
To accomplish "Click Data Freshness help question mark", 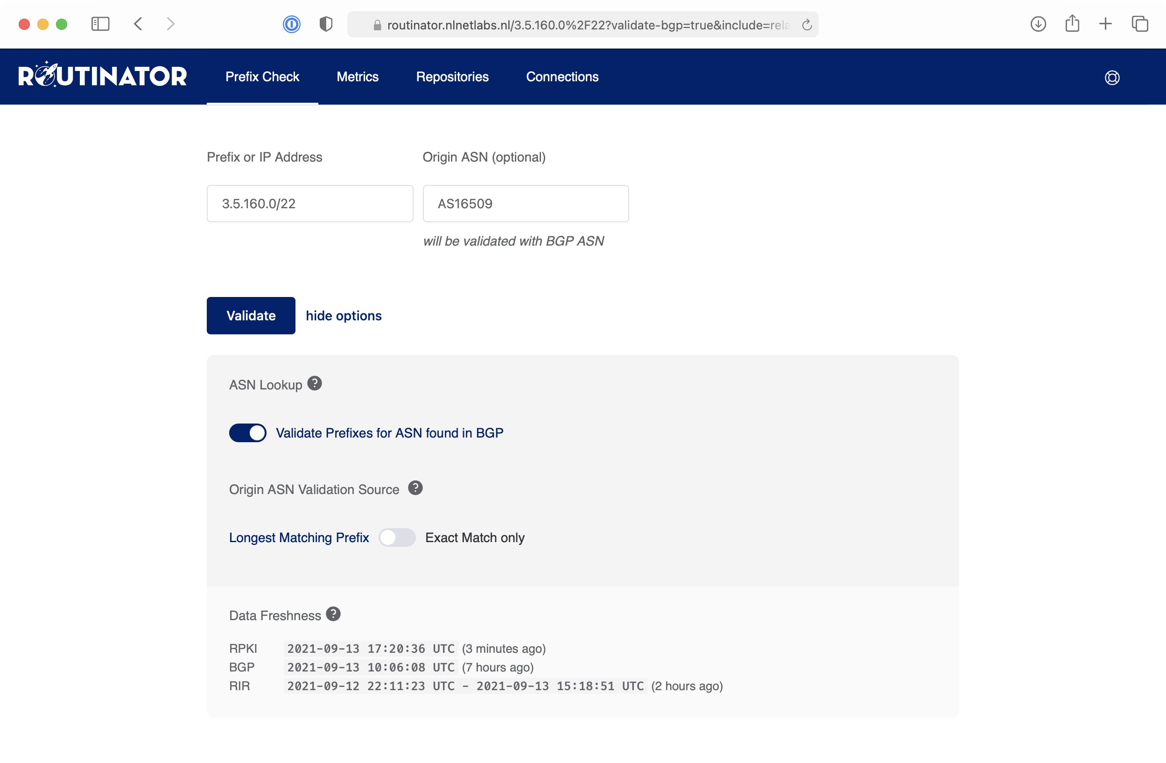I will coord(333,614).
